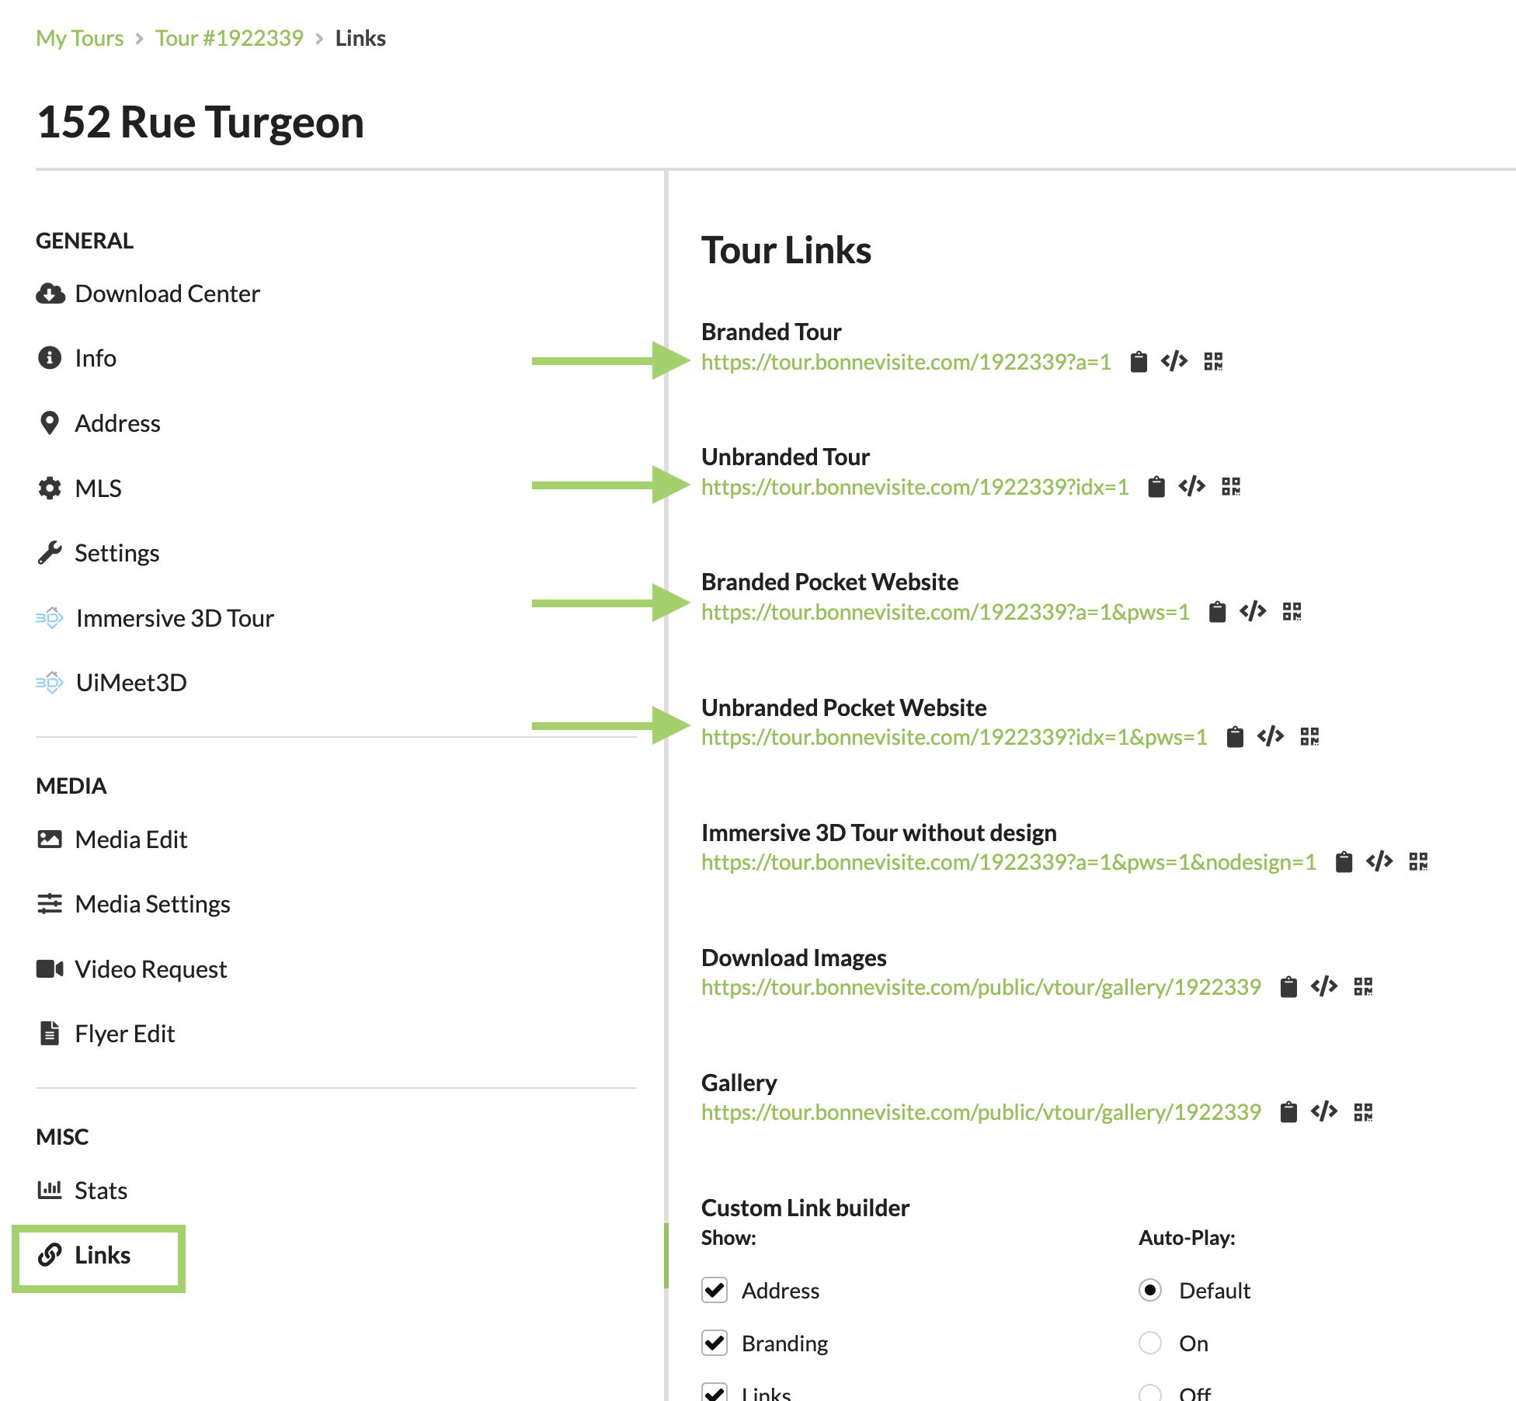This screenshot has height=1401, width=1516.
Task: Copy Unbranded Pocket Website link to clipboard
Action: 1235,737
